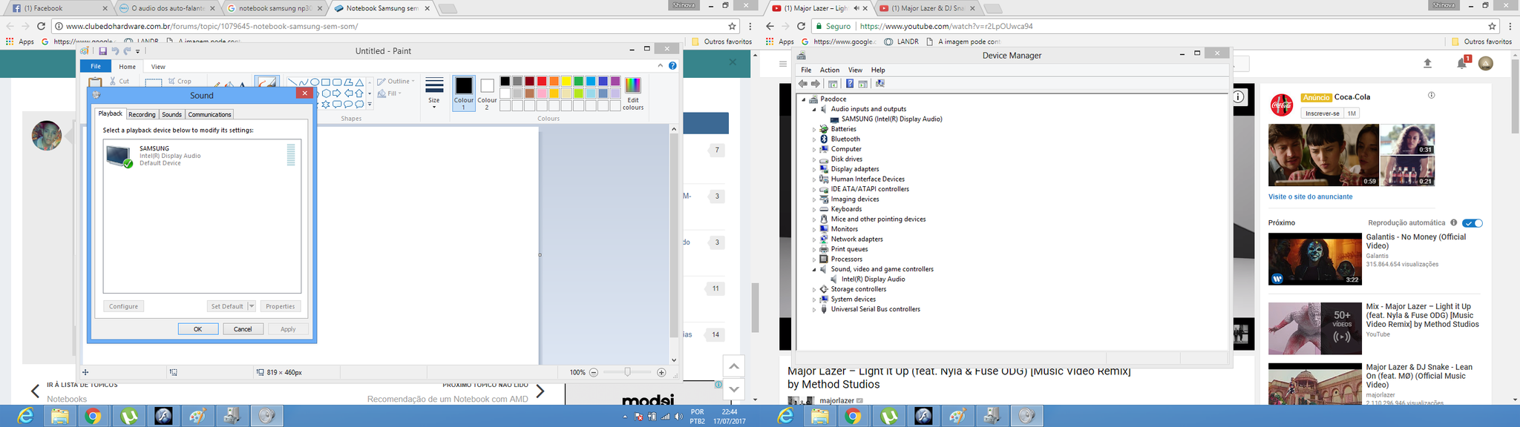This screenshot has width=1520, height=427.
Task: Expand the Batteries node in Device Manager
Action: pyautogui.click(x=814, y=129)
